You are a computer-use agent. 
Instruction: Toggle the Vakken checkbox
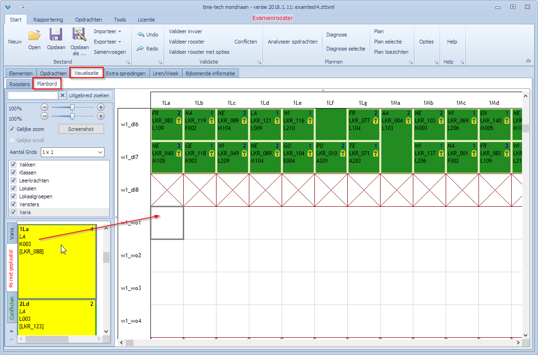point(14,164)
